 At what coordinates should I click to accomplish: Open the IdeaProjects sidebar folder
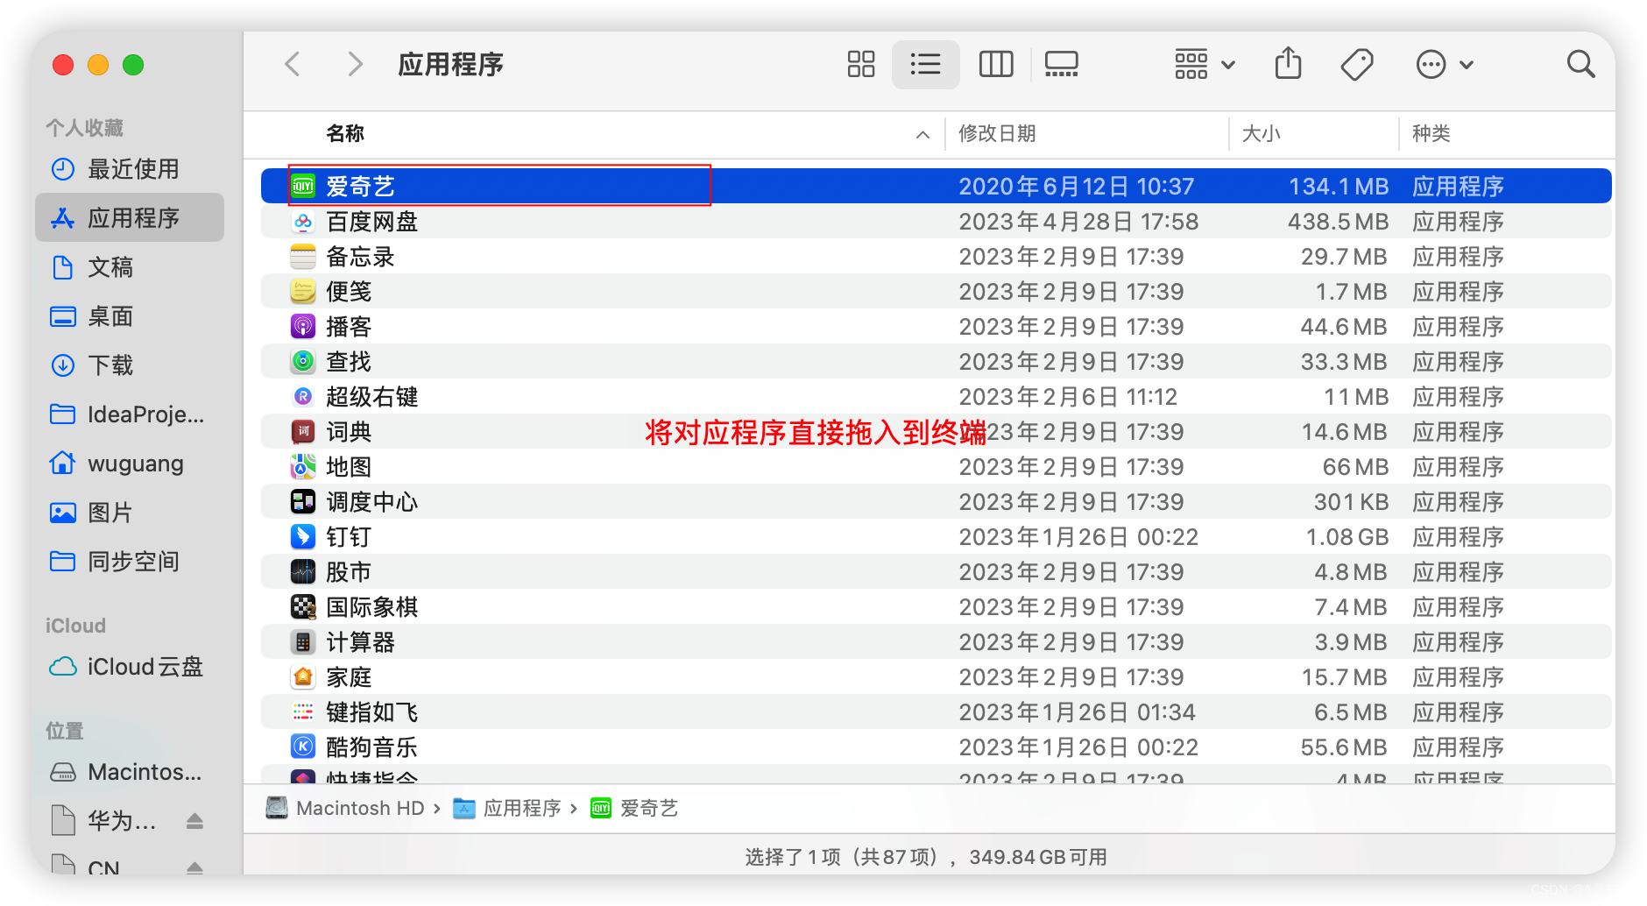[x=130, y=414]
